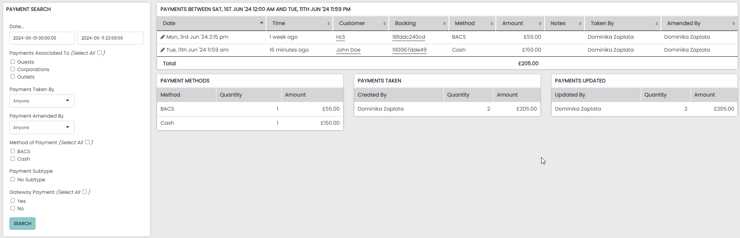The width and height of the screenshot is (740, 238).
Task: Tick the Guests checkbox
Action: tap(13, 62)
